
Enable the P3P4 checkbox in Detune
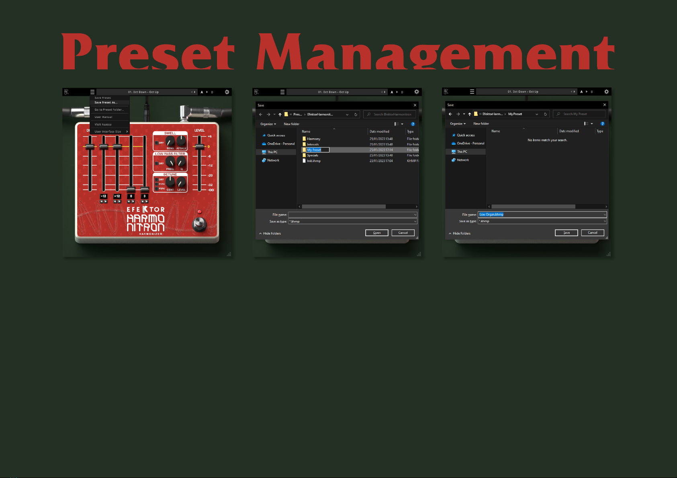(157, 188)
